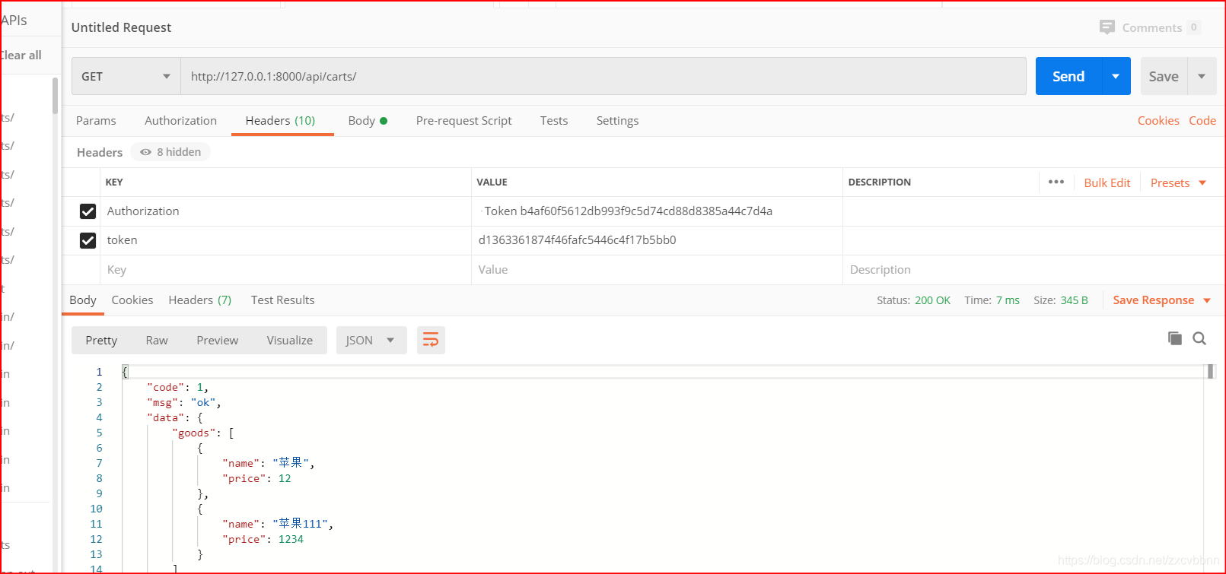Click the Comments speech bubble icon

pos(1107,27)
